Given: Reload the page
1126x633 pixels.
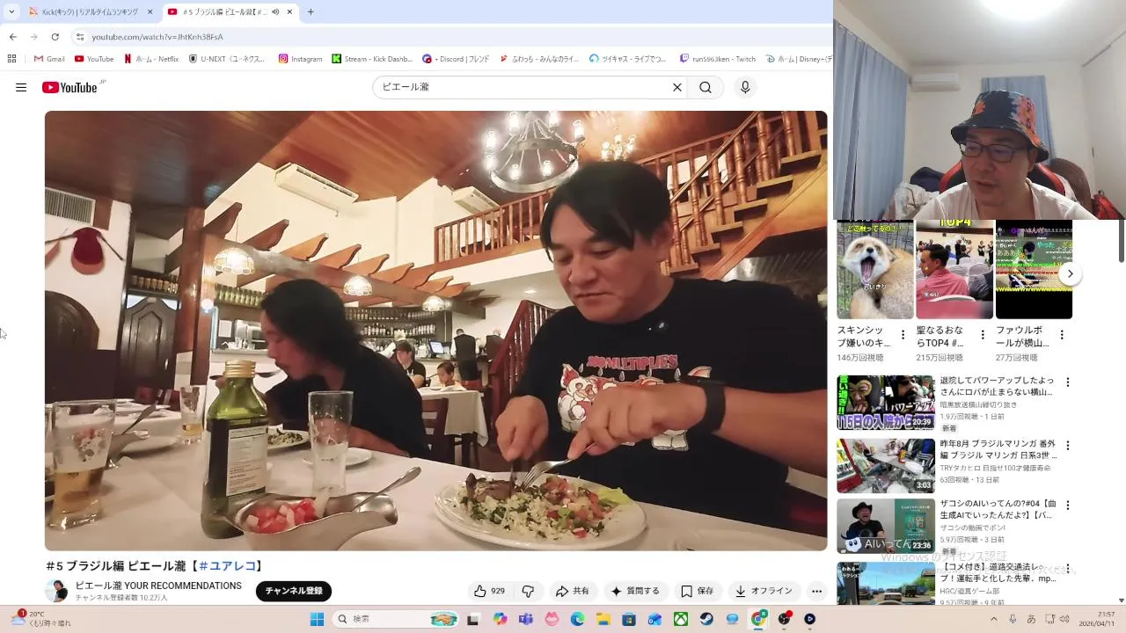Looking at the screenshot, I should (x=55, y=37).
